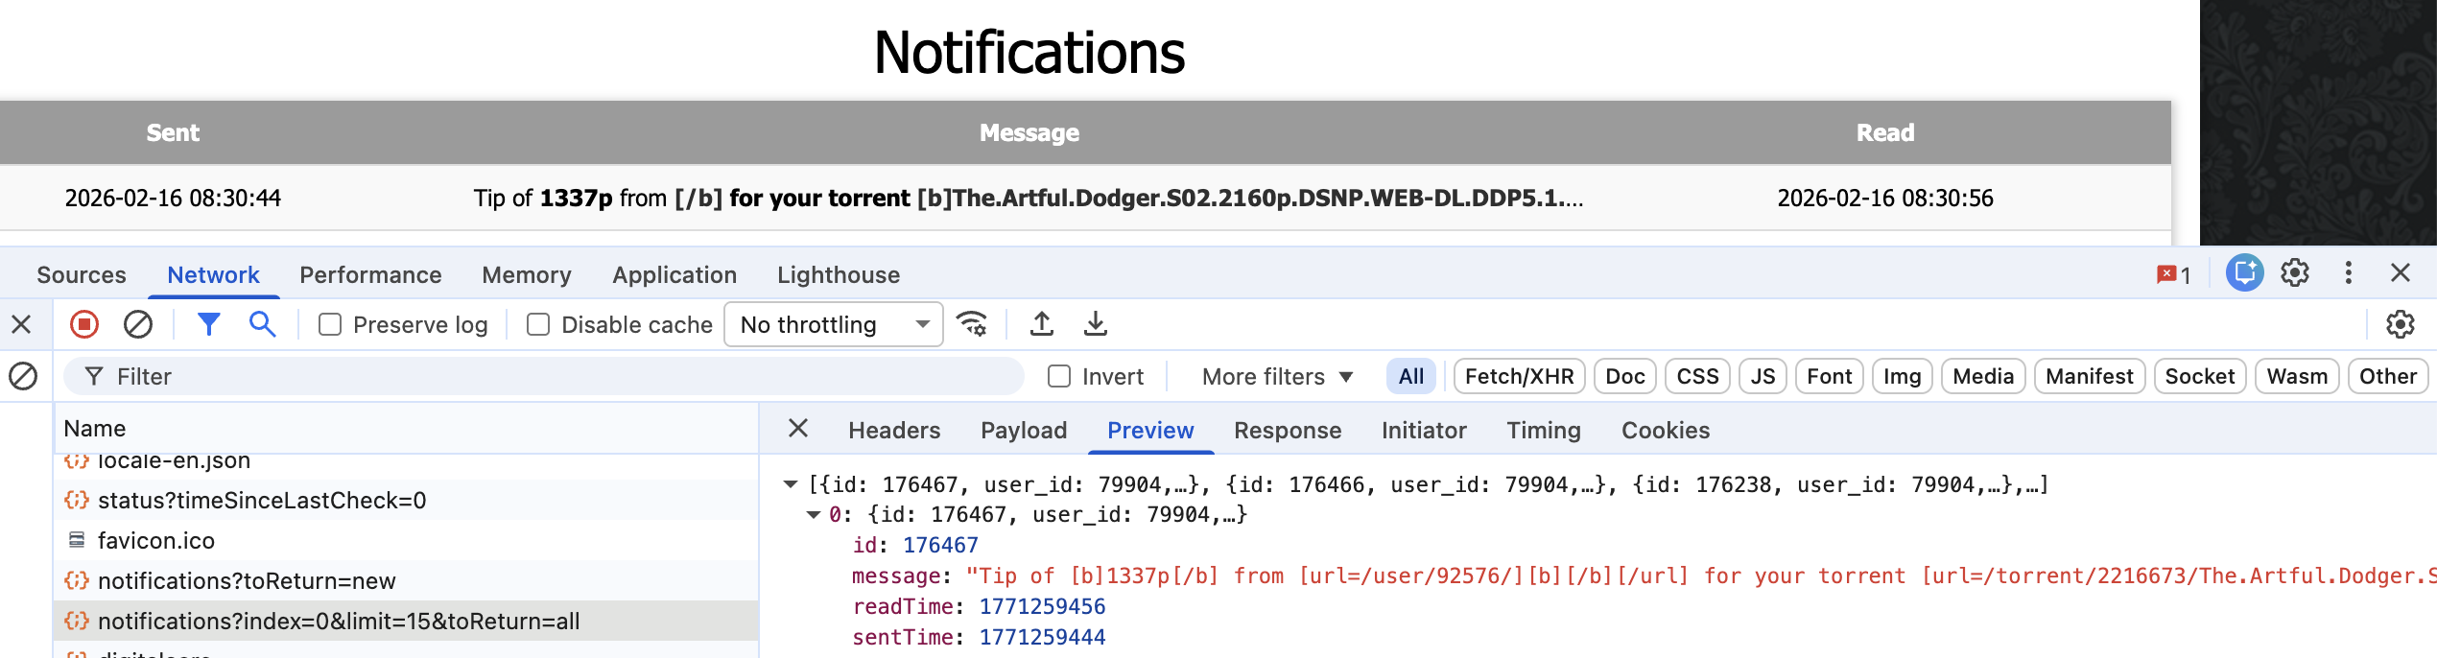This screenshot has height=658, width=2437.
Task: Enable the Disable cache checkbox
Action: pyautogui.click(x=538, y=325)
